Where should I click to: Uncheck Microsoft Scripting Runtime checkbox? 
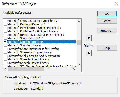point(5,42)
